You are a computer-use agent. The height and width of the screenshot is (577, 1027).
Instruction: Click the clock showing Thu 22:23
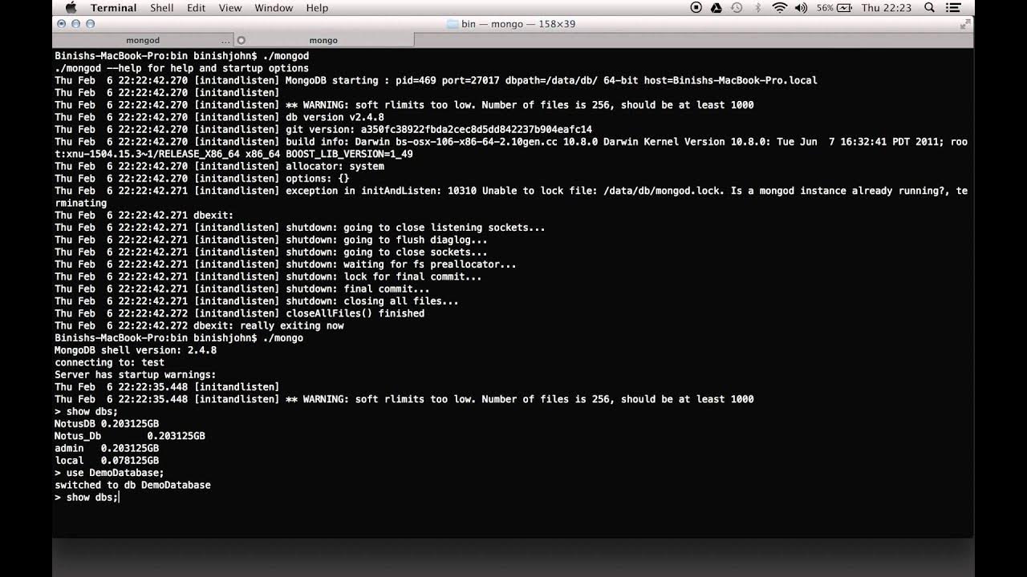click(886, 8)
